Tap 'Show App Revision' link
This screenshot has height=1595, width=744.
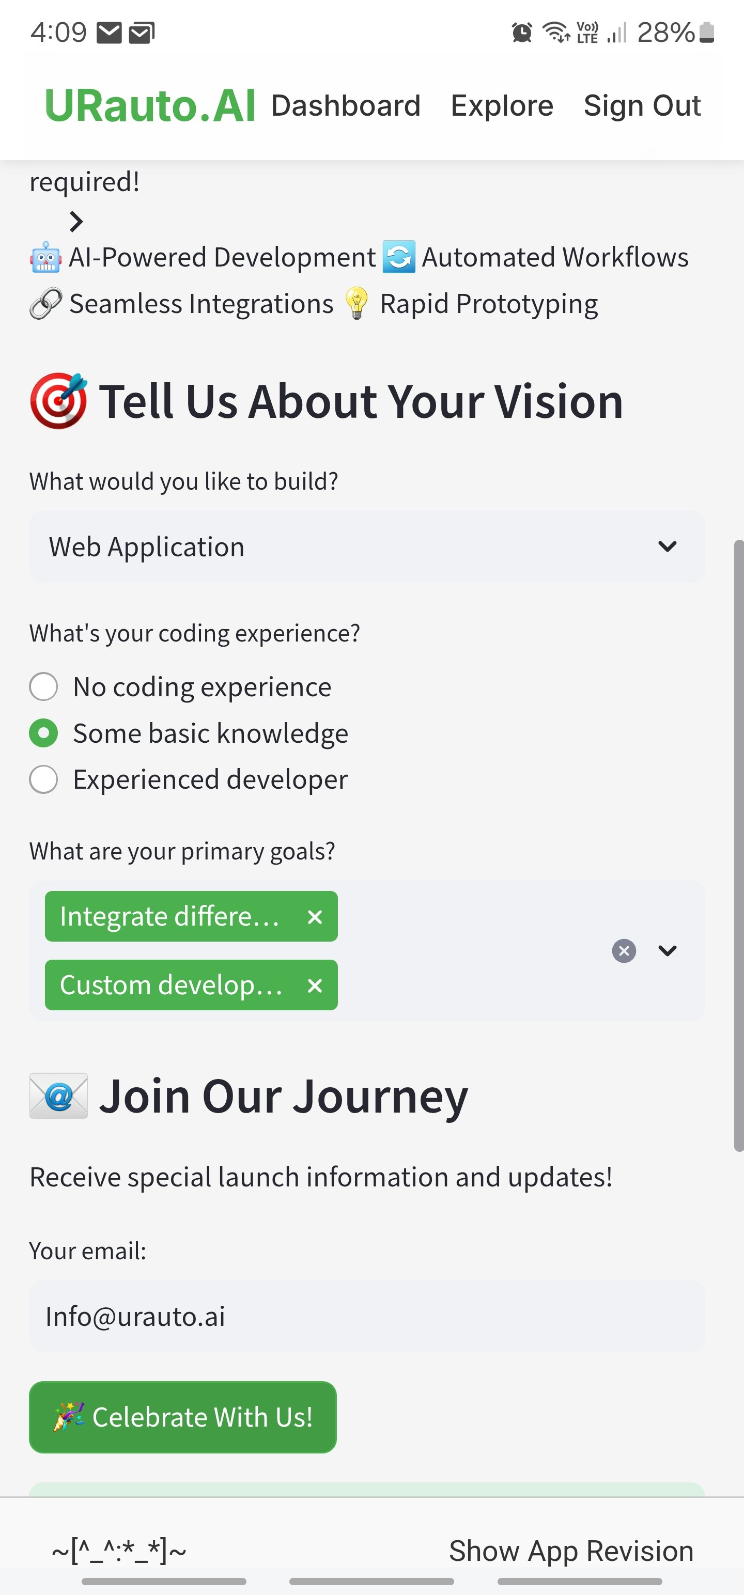[x=570, y=1551]
